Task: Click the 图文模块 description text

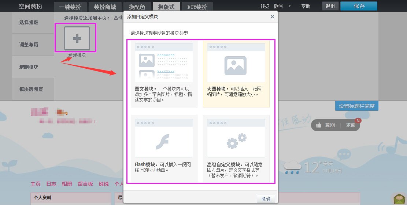Action: point(163,94)
